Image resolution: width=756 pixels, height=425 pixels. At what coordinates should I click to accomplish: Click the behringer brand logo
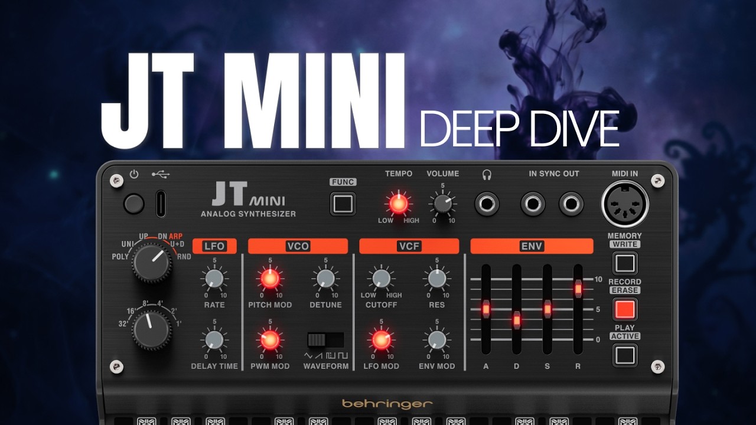click(x=387, y=404)
